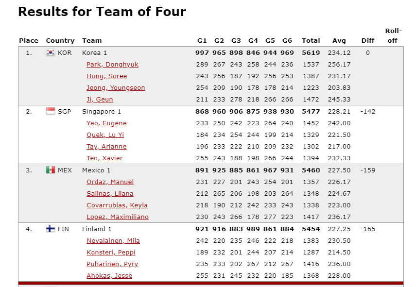Open Park, Donghyuk player link
The width and height of the screenshot is (416, 287).
pos(112,65)
